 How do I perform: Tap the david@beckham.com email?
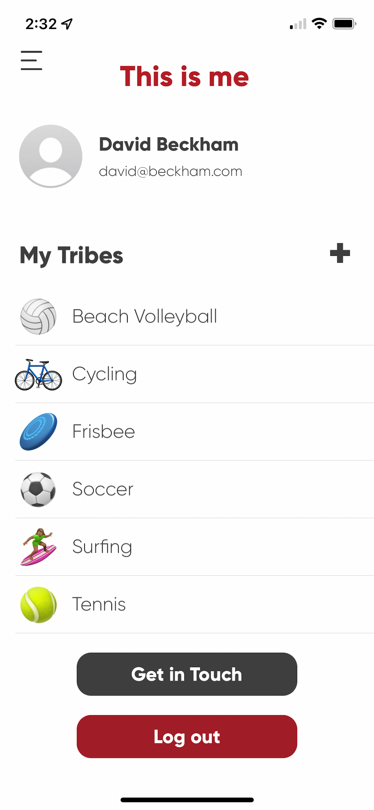(x=171, y=171)
